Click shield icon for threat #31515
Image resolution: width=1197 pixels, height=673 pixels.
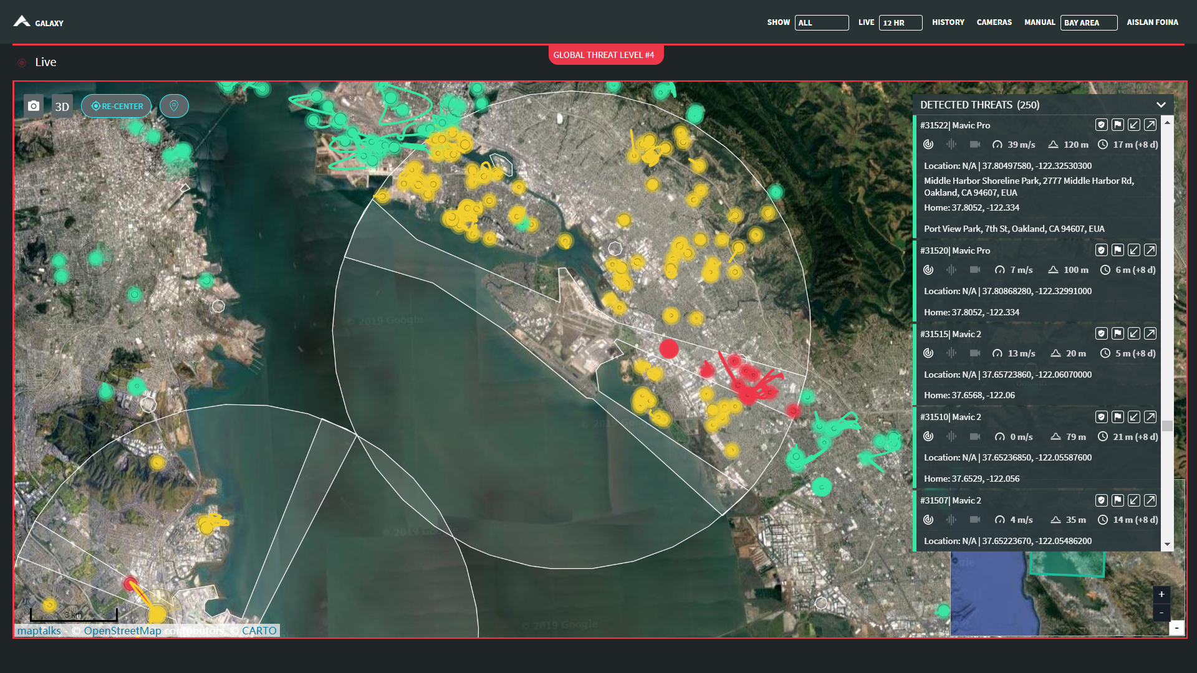coord(1102,333)
